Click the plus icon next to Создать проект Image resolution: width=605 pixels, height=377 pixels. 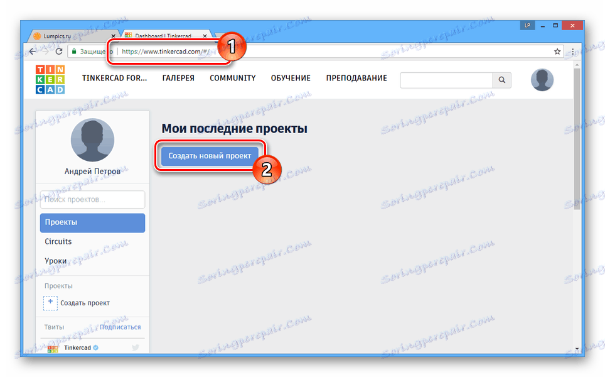(50, 303)
